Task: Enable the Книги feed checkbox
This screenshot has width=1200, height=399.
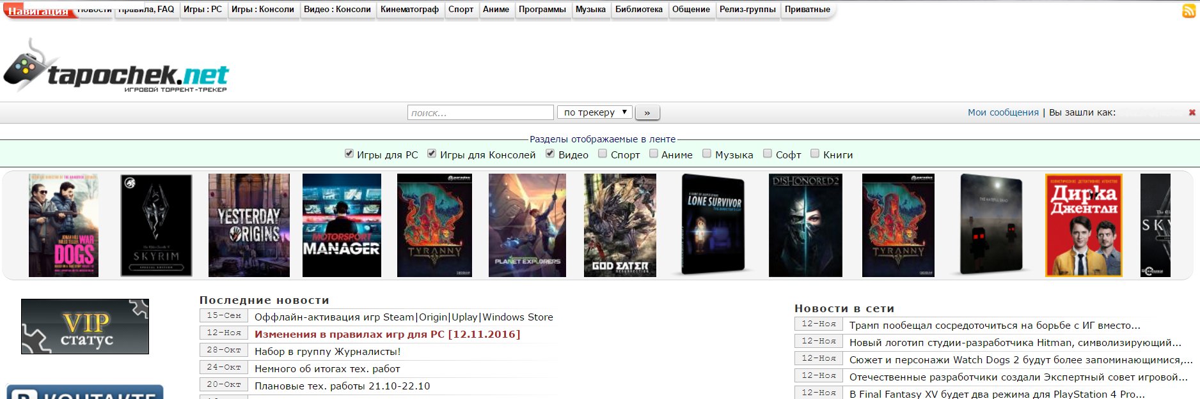Action: pos(815,153)
